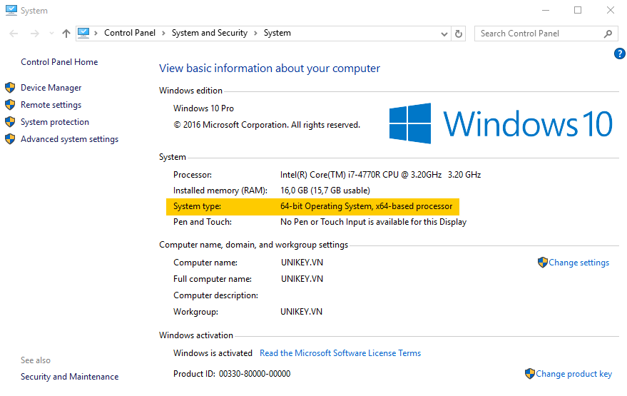Click highlighted '64-bit Operating System' text
The width and height of the screenshot is (627, 396).
tap(366, 206)
